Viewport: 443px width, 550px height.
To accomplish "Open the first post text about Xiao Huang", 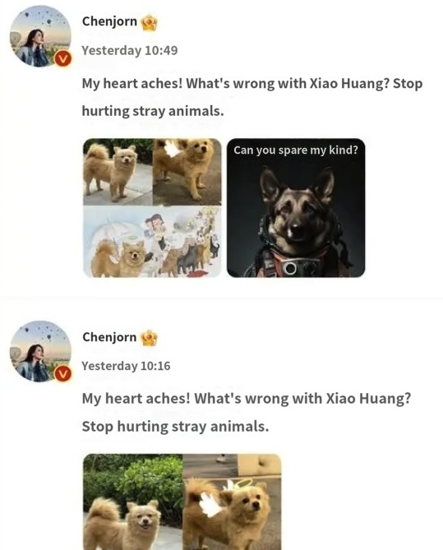I will [252, 97].
